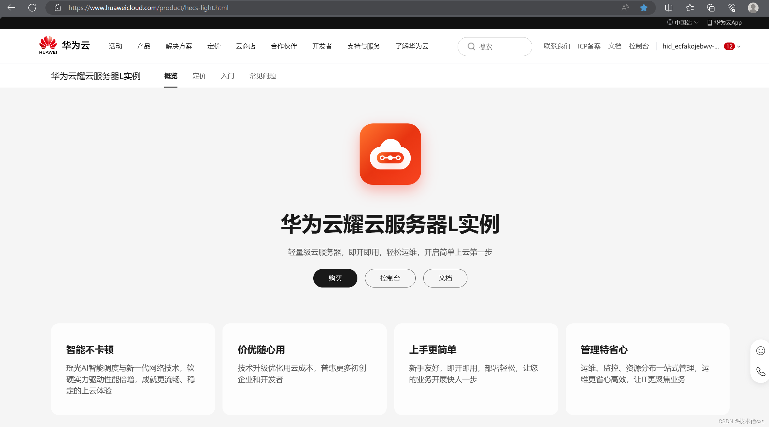
Task: Open the 解决方案 menu
Action: (x=179, y=46)
